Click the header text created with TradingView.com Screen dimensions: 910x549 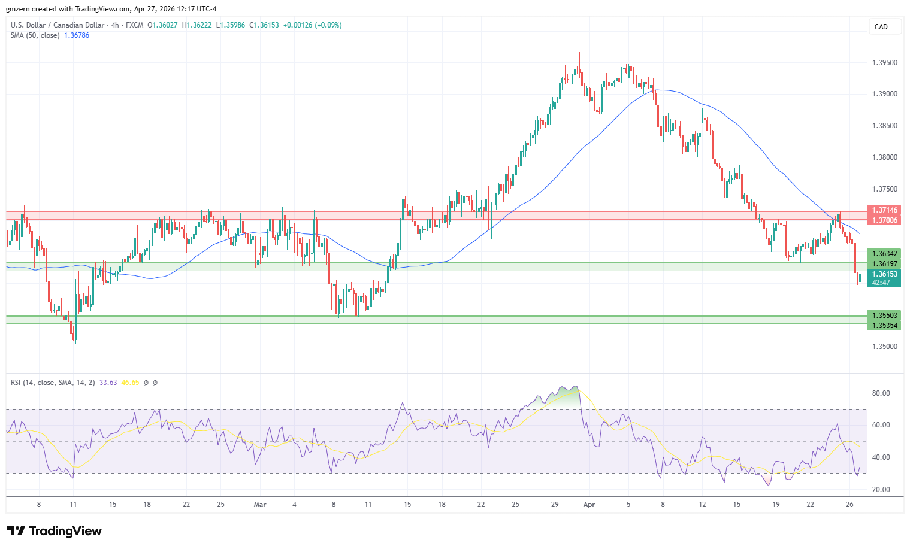[78, 9]
